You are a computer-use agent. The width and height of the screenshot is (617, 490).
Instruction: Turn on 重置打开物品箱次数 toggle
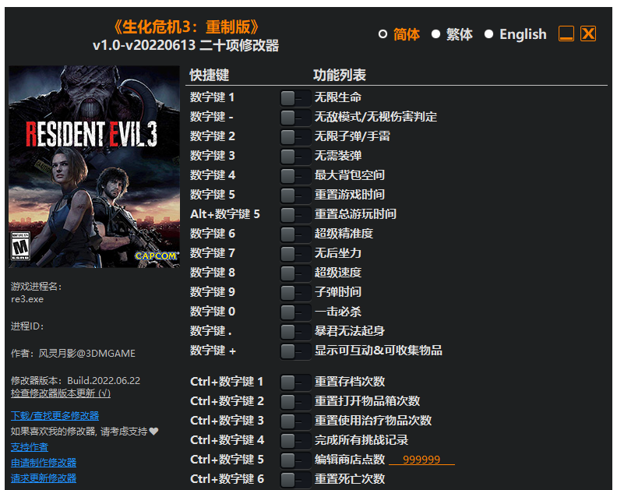295,401
